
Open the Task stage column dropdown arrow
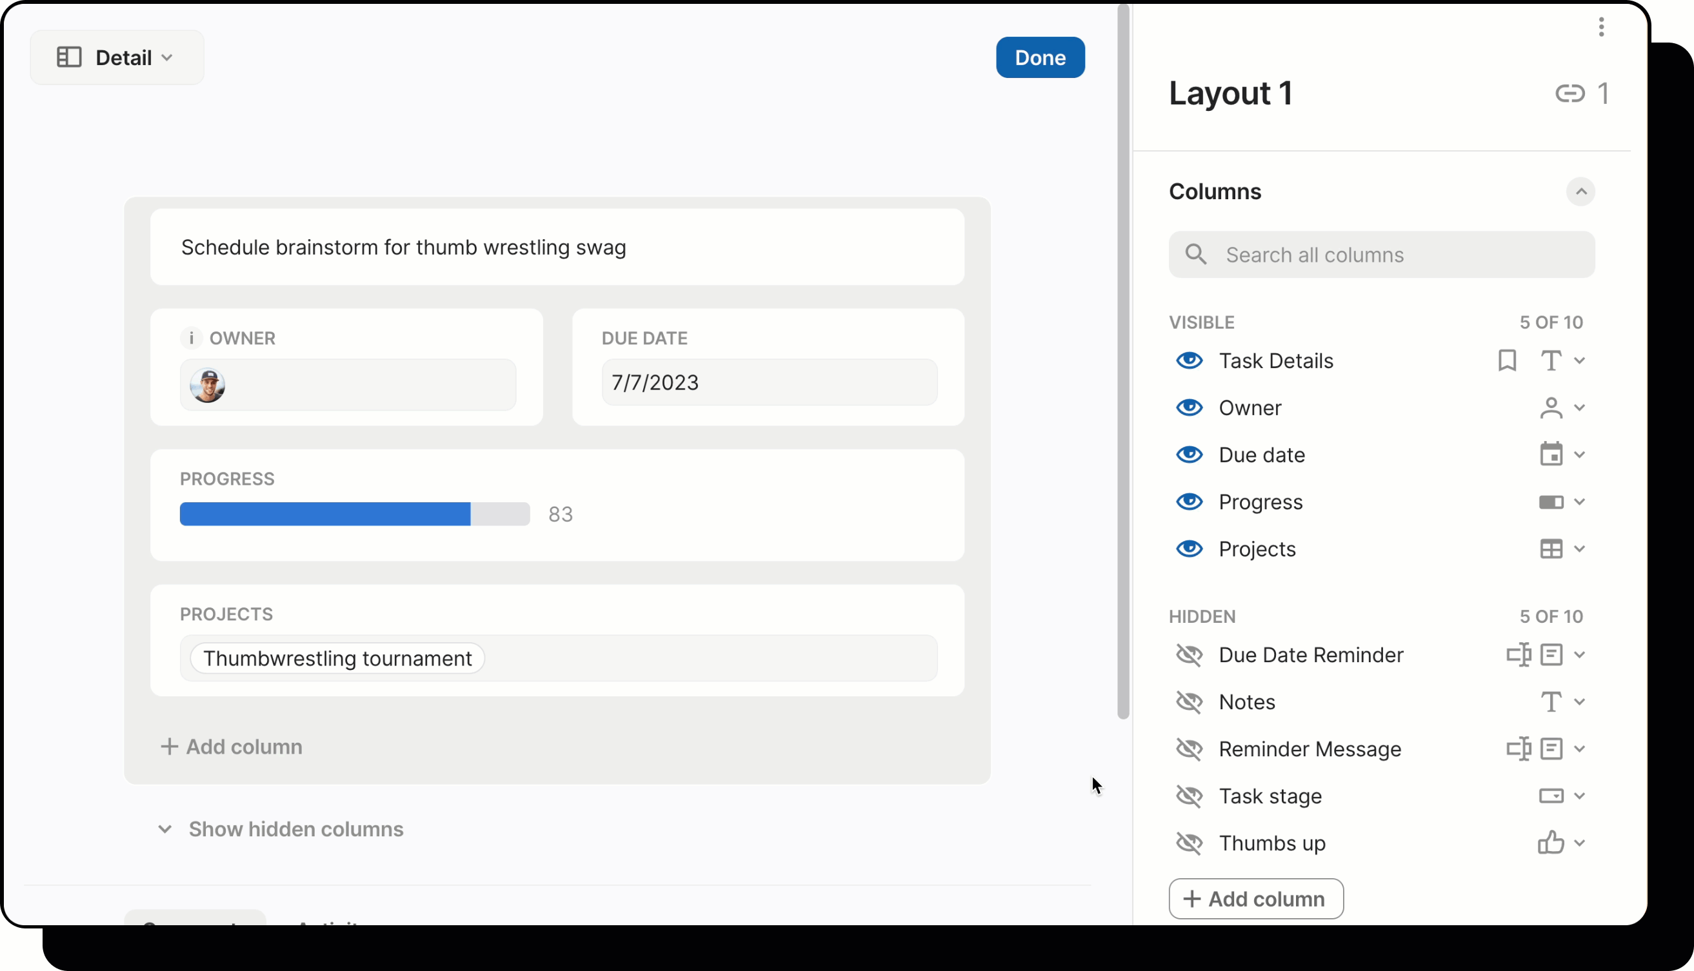tap(1579, 796)
